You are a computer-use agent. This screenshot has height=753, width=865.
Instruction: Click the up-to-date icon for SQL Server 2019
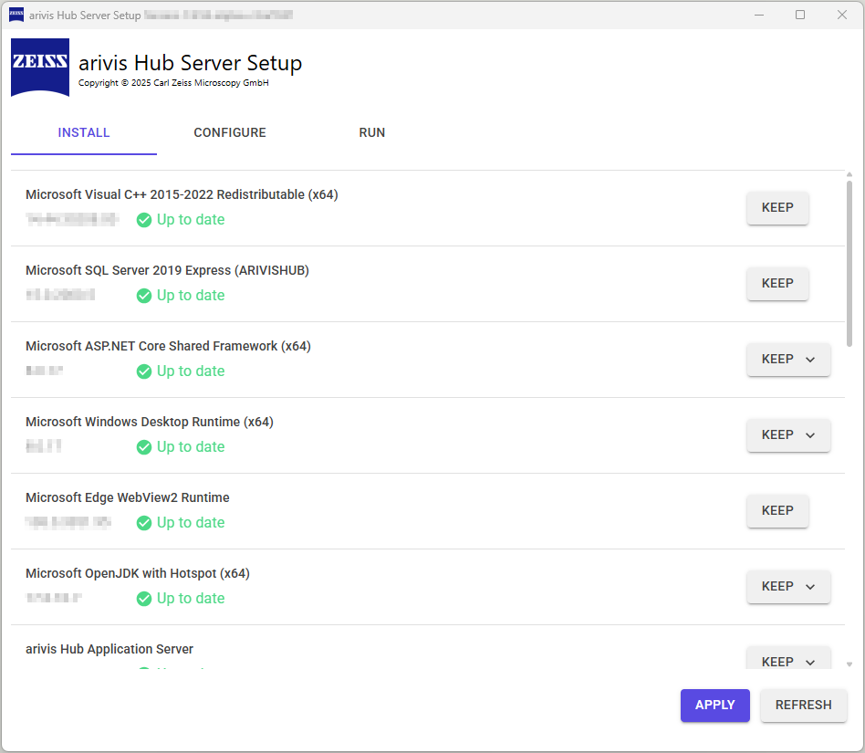point(144,295)
